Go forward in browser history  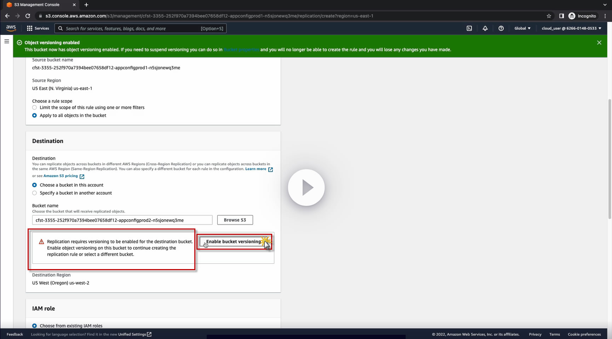pos(18,16)
